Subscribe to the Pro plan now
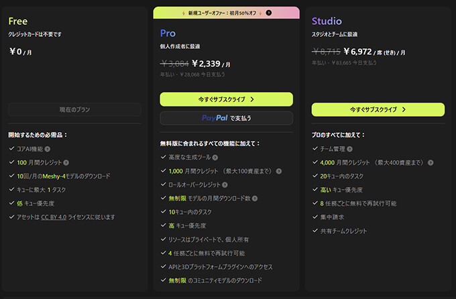 pos(226,99)
